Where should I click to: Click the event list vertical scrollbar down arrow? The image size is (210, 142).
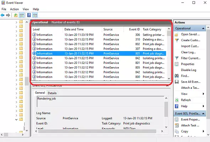click(169, 78)
